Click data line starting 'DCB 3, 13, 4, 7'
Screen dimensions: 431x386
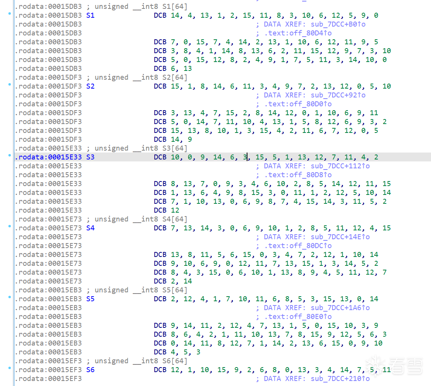tap(266, 113)
